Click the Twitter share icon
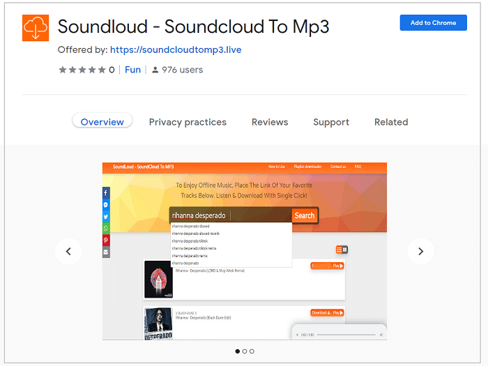Screen dimensions: 488x366 pos(106,217)
